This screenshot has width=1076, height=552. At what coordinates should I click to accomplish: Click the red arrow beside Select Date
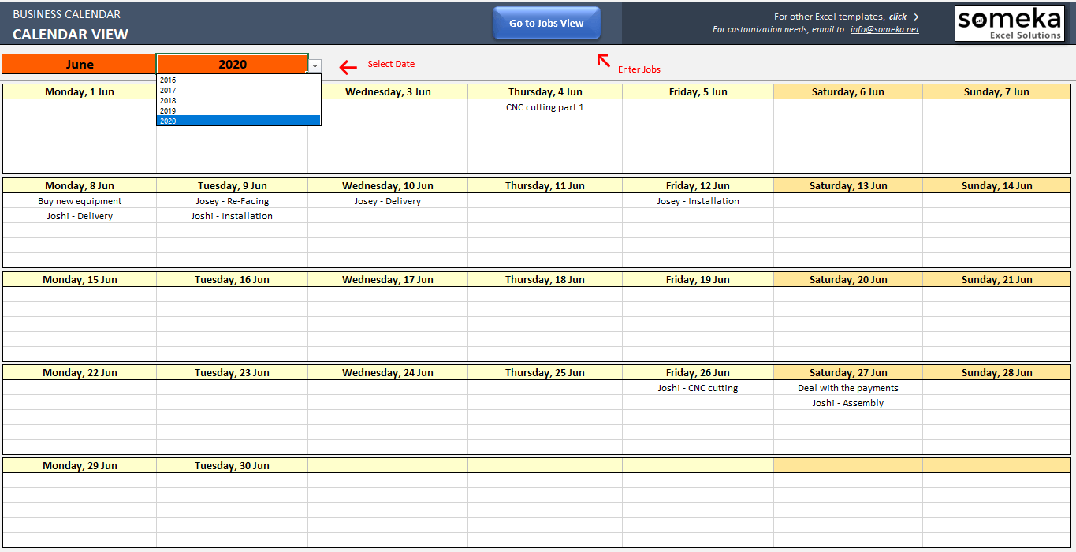point(348,68)
